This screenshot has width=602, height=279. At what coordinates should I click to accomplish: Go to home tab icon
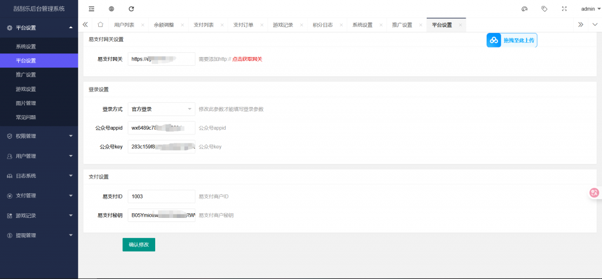pyautogui.click(x=100, y=25)
